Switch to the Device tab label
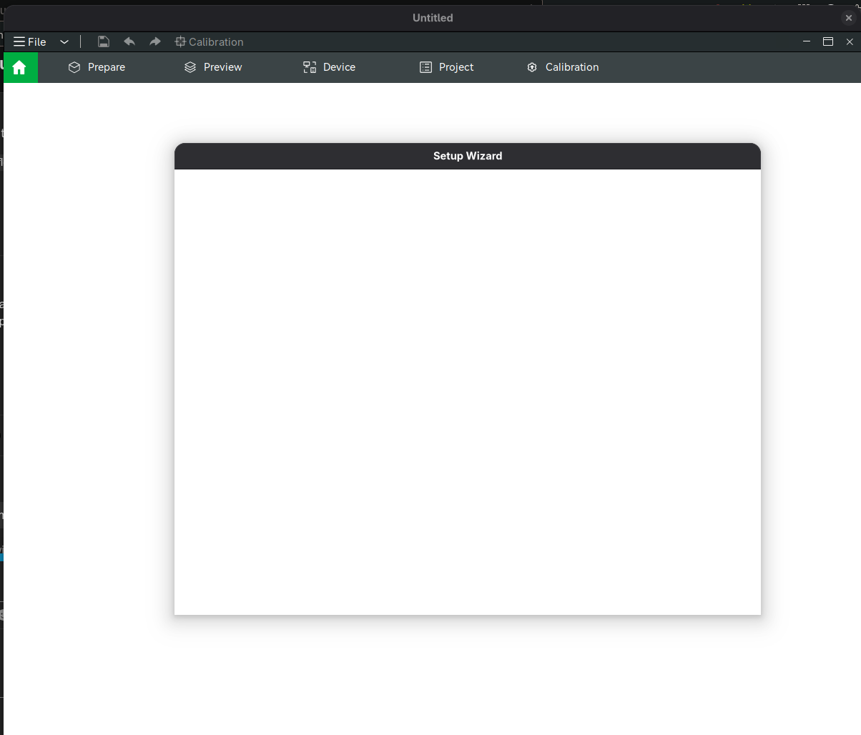861x735 pixels. coord(339,67)
